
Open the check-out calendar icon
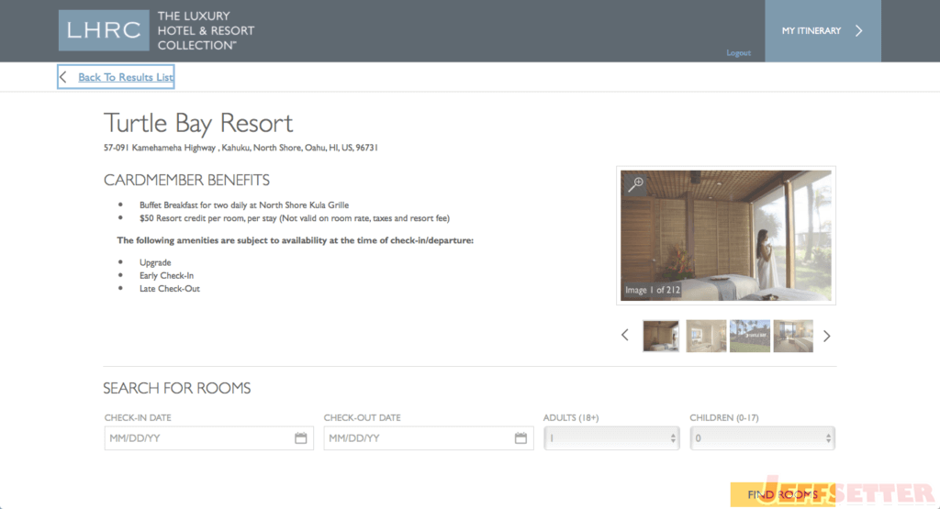click(520, 438)
